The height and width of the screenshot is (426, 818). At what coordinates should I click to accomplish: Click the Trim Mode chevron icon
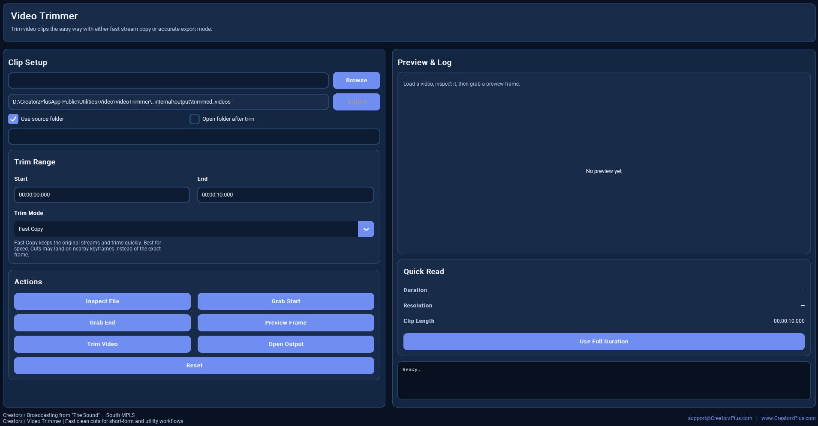point(366,229)
